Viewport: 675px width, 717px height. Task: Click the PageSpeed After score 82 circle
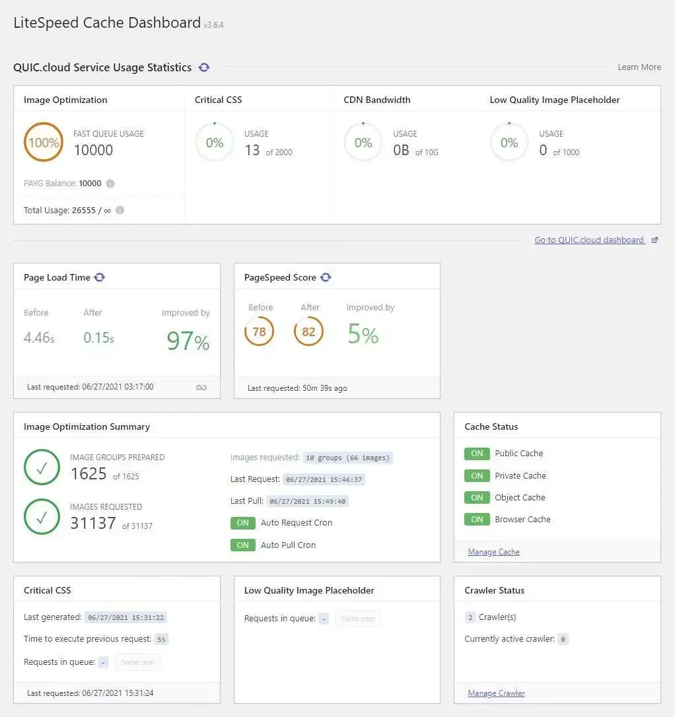click(x=308, y=331)
